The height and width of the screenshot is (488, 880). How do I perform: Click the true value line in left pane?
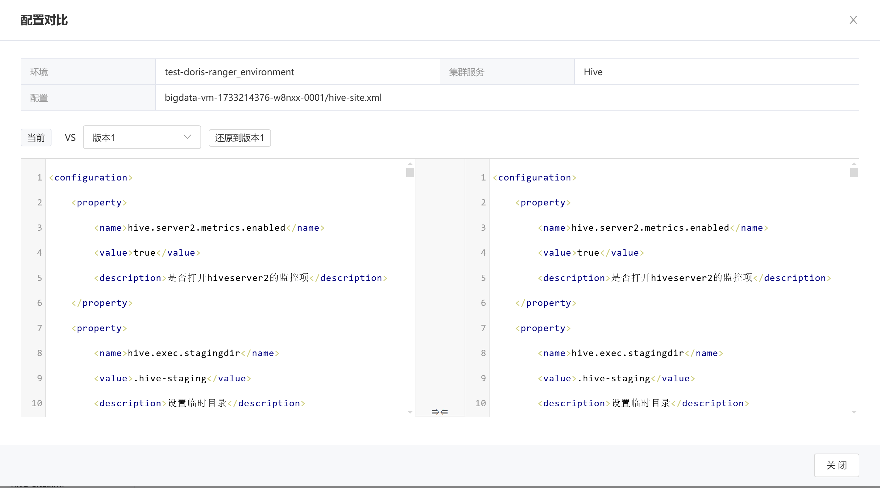pyautogui.click(x=147, y=253)
